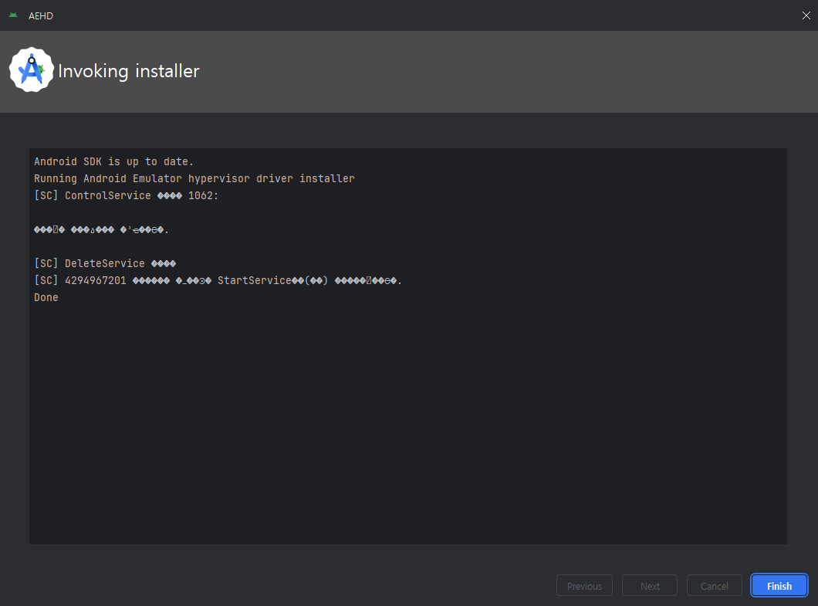Click the 'AEHD' window title text

(41, 15)
